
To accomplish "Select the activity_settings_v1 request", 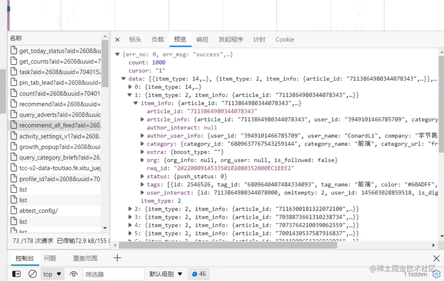I will click(55, 136).
